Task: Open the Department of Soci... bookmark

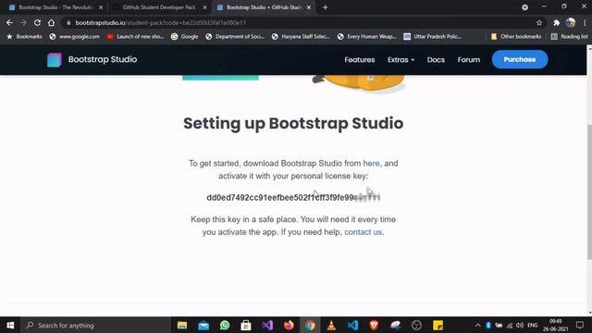Action: [235, 36]
